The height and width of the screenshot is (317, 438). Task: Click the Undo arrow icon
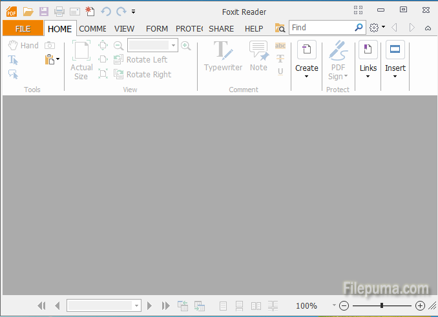point(106,12)
